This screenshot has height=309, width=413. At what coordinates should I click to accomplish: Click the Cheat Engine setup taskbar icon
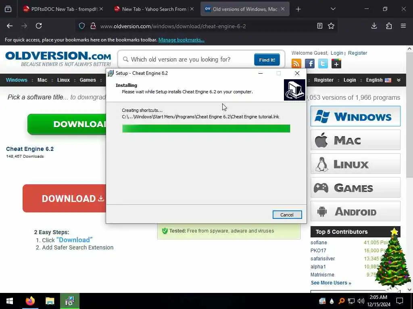click(x=70, y=301)
